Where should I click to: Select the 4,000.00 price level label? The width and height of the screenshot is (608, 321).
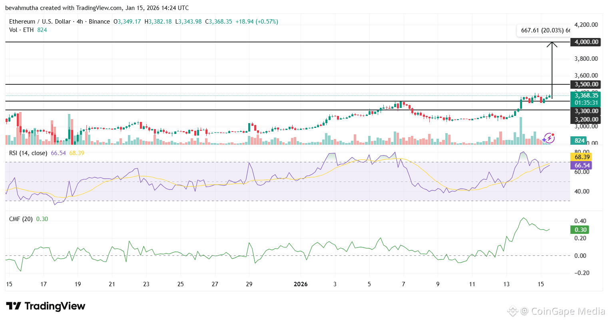click(x=585, y=42)
